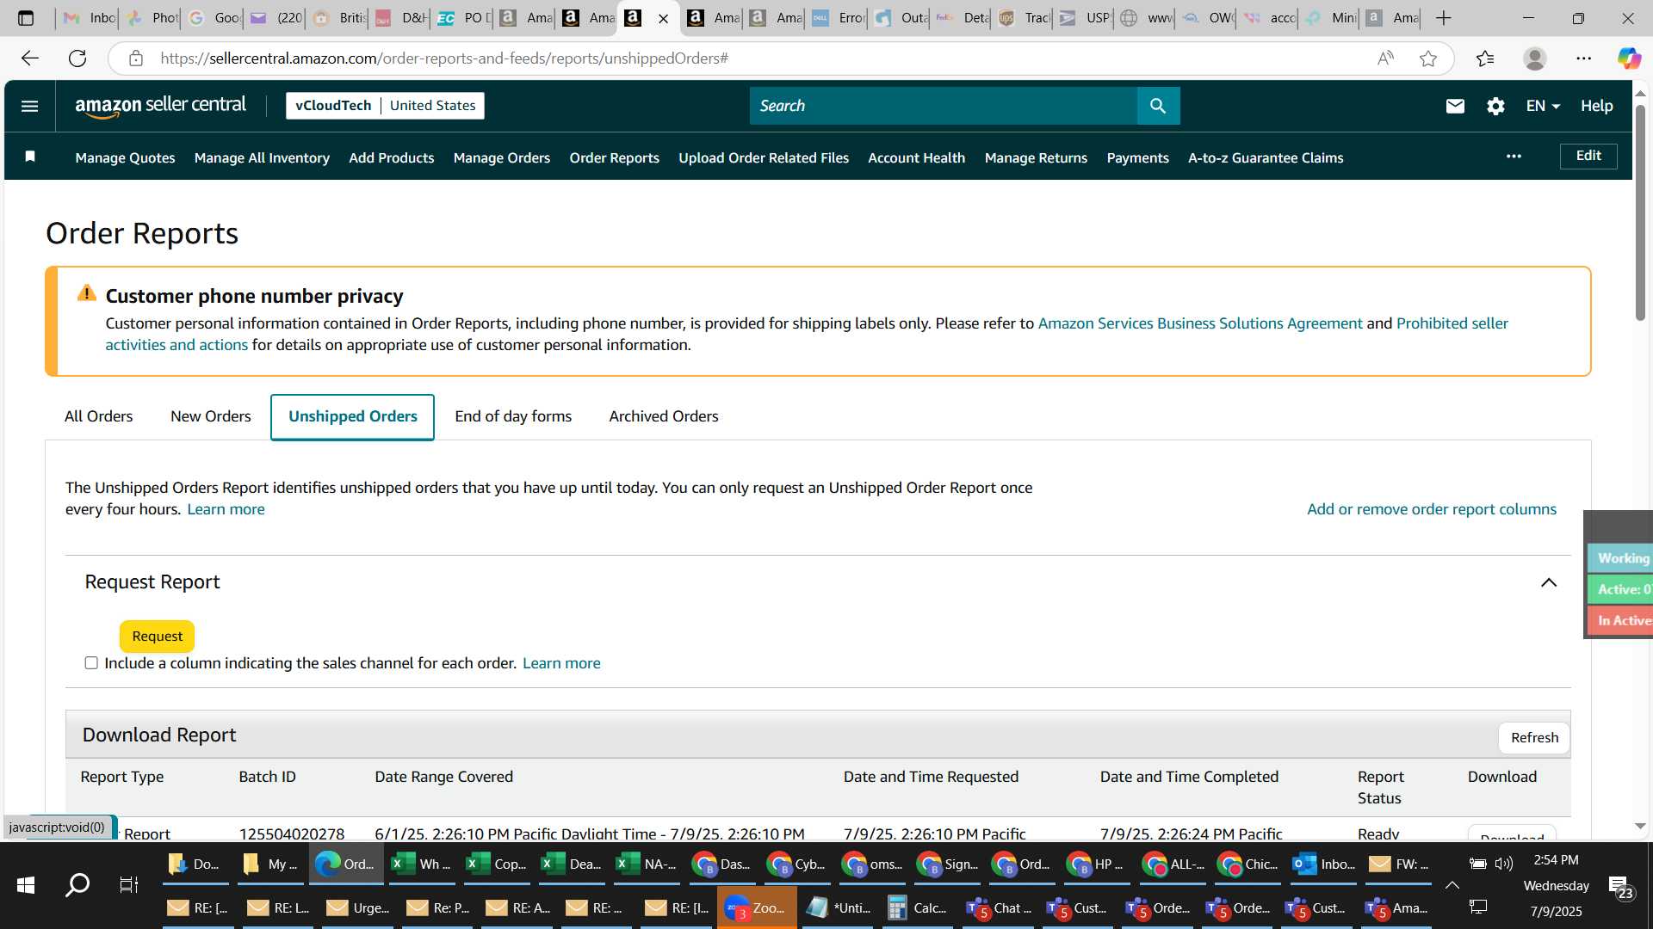Open A-to-z Guarantee Claims
This screenshot has height=929, width=1653.
pos(1266,157)
